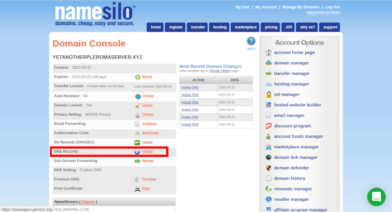Click the NameServers Change link

88,202
